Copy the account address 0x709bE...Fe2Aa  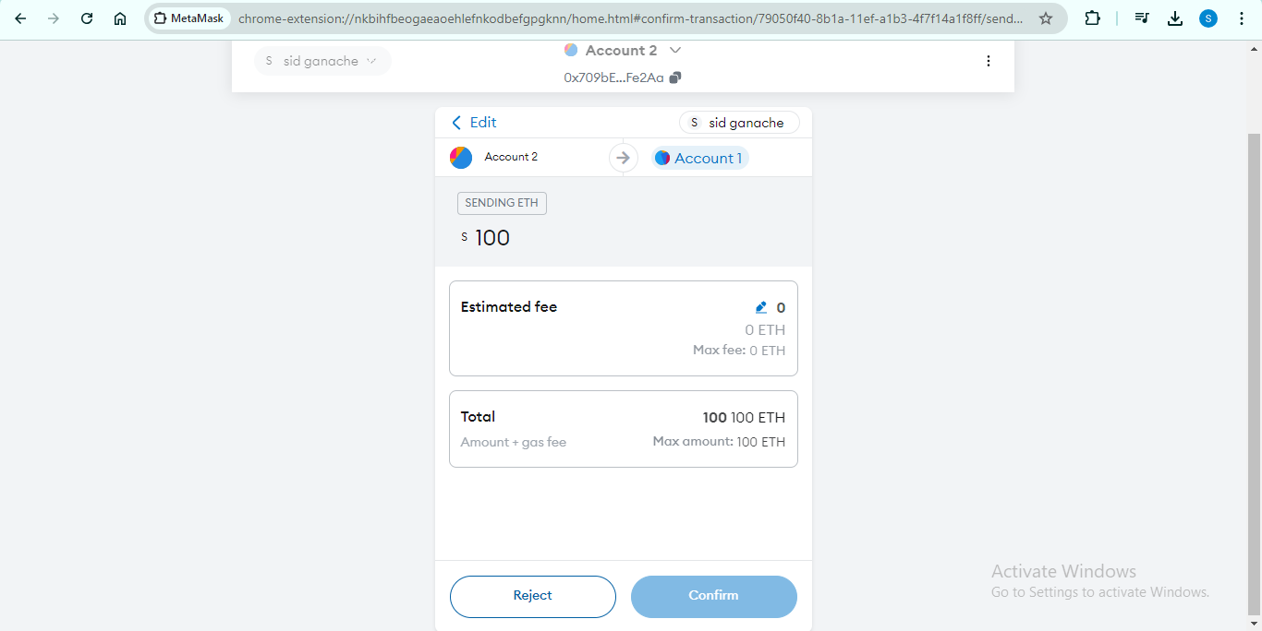tap(675, 78)
